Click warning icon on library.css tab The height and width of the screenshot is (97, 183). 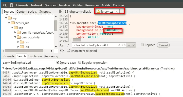pyautogui.click(x=99, y=11)
